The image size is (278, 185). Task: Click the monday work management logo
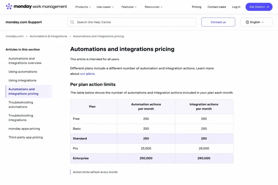(36, 7)
